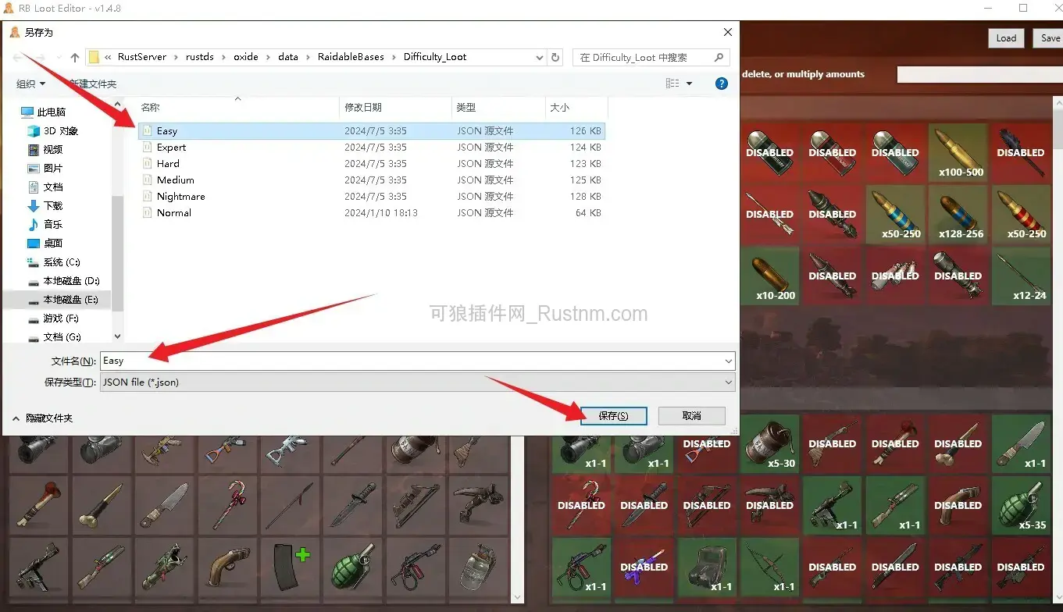Expand the address bar dropdown chevron

pos(539,57)
